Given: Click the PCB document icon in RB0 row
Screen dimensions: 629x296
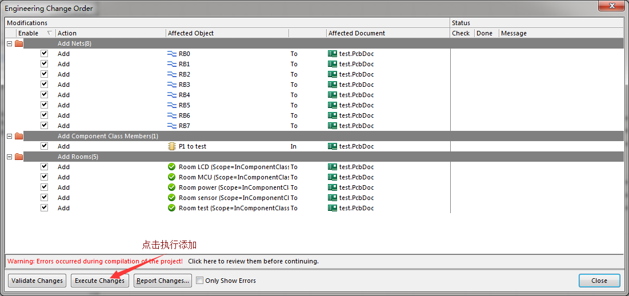Looking at the screenshot, I should 332,54.
